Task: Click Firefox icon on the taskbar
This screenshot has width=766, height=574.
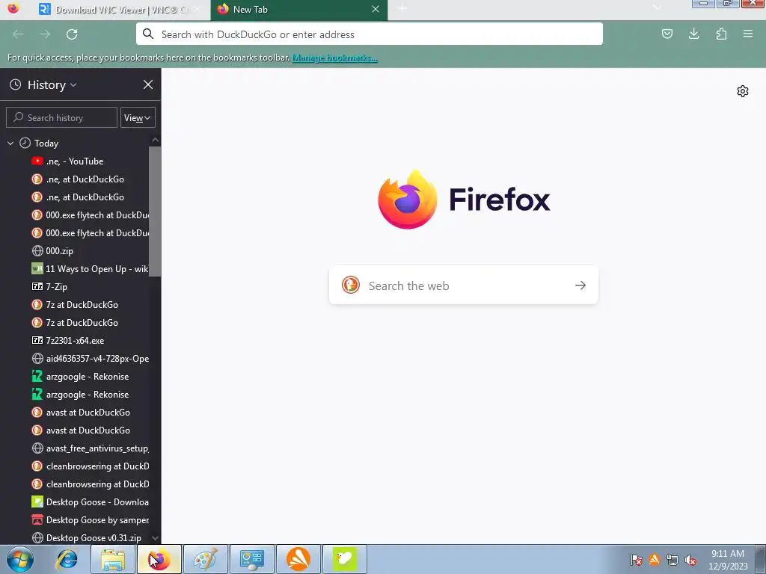Action: pos(159,559)
